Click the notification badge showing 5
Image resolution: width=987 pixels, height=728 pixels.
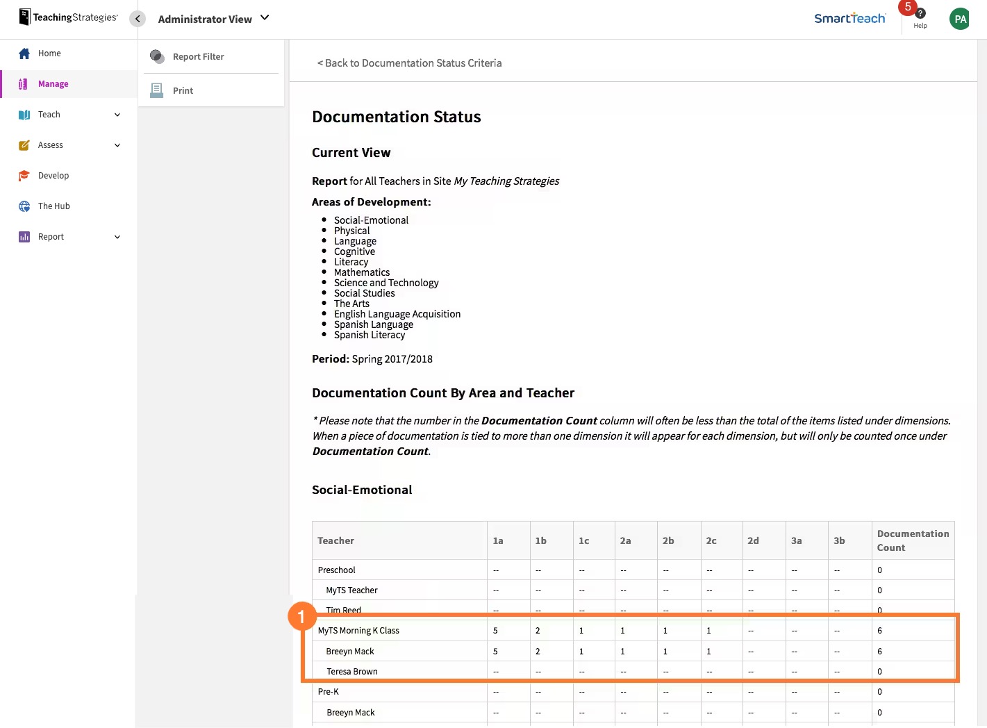(x=908, y=7)
